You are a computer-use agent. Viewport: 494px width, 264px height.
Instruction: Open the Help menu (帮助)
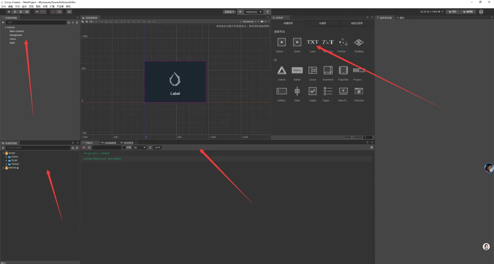click(68, 6)
